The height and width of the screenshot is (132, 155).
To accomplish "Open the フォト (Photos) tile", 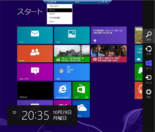I will 72,35.
